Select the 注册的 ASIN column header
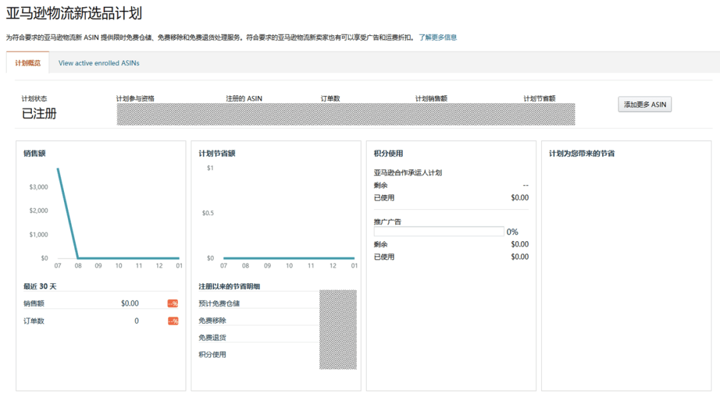The height and width of the screenshot is (397, 720). coord(244,99)
